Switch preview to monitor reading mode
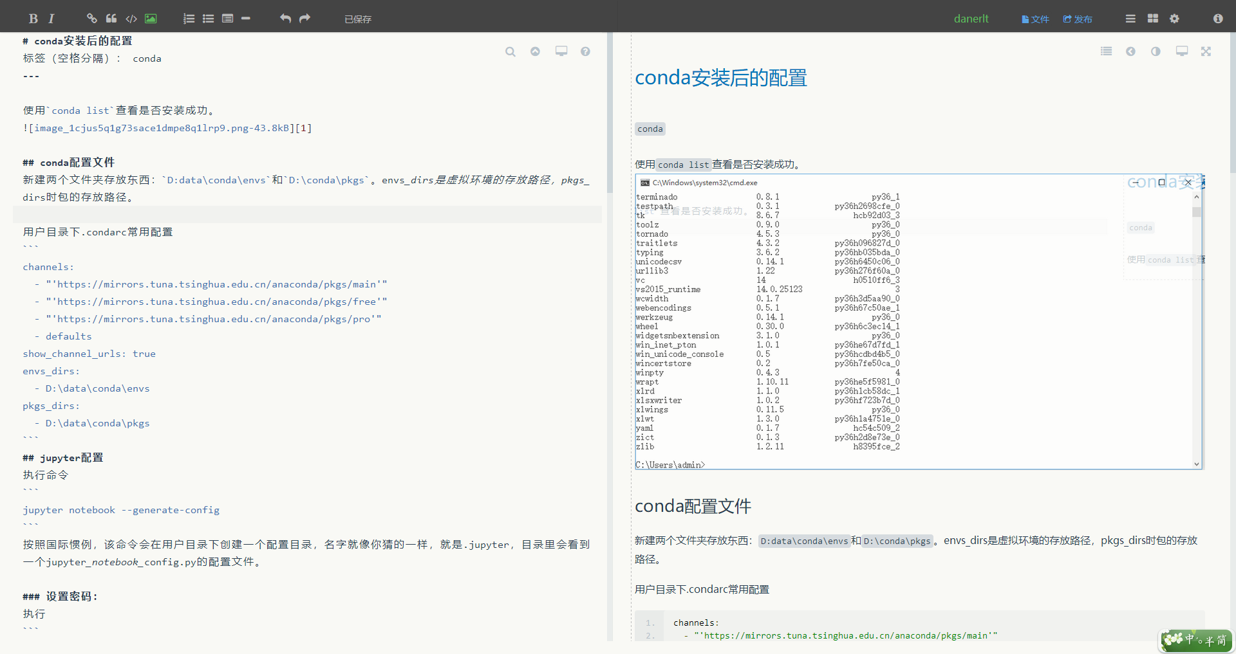 (x=1182, y=51)
